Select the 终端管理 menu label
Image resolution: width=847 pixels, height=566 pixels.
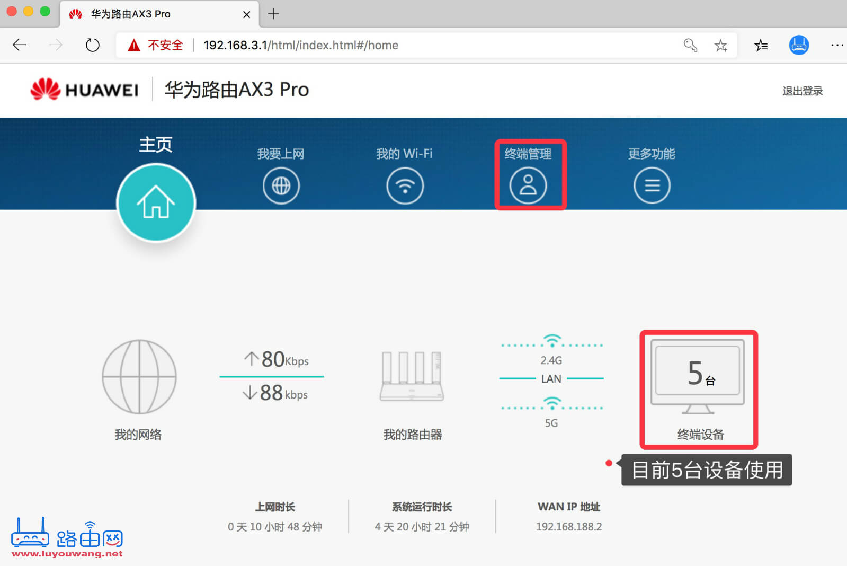click(x=528, y=154)
